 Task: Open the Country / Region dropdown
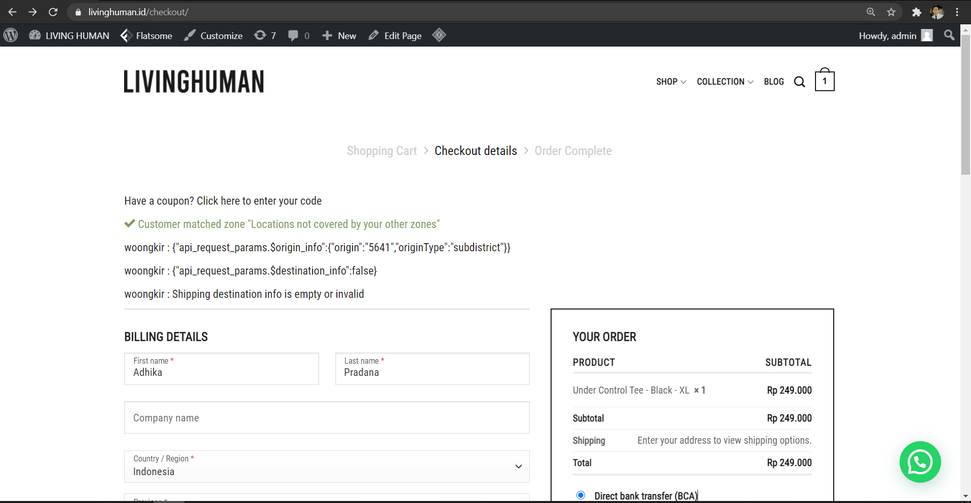point(327,467)
